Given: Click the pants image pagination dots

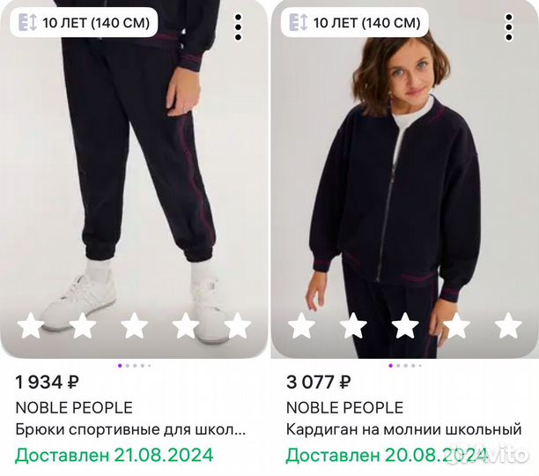Looking at the screenshot, I should pos(134,365).
